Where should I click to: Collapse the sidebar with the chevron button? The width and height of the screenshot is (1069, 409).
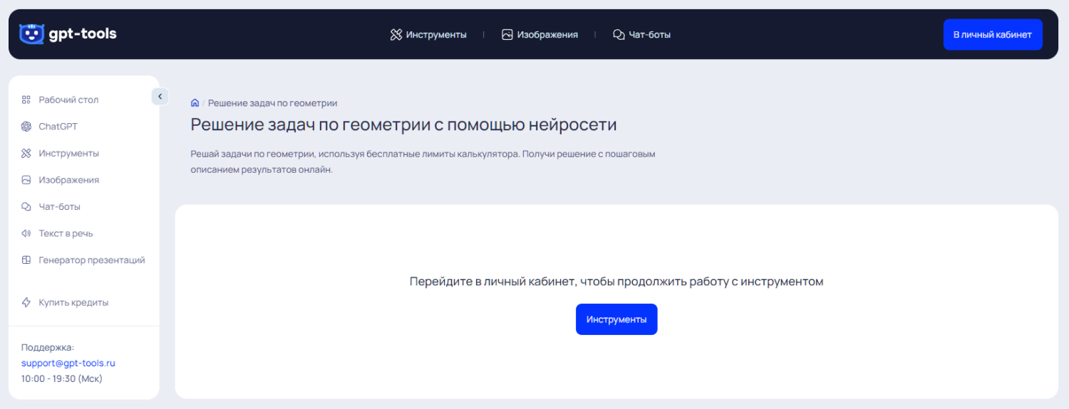tap(160, 96)
